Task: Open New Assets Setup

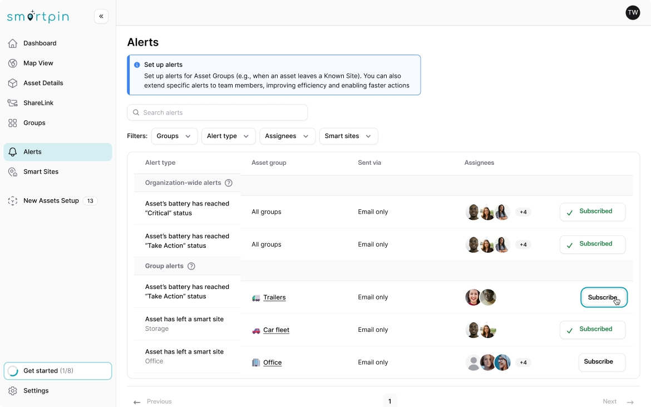Action: 51,200
